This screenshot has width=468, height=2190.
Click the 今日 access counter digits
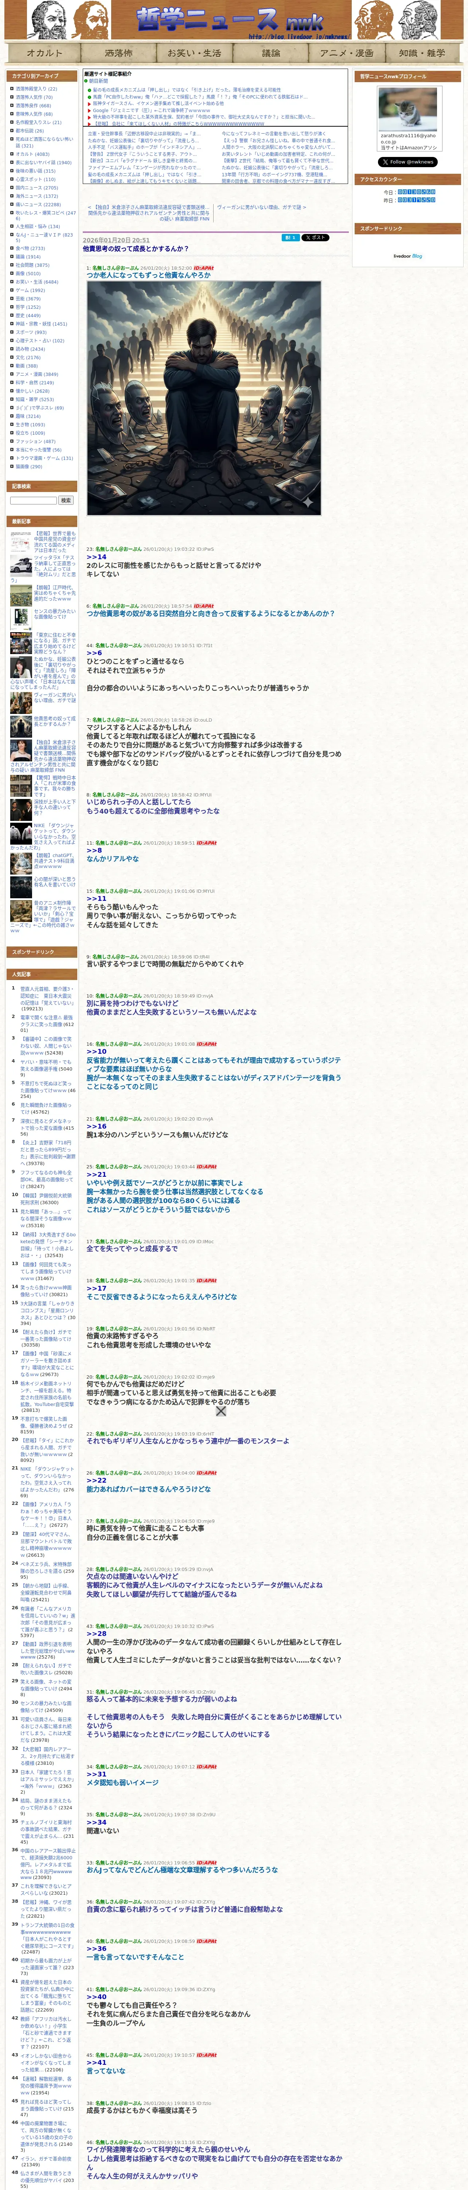(x=416, y=192)
